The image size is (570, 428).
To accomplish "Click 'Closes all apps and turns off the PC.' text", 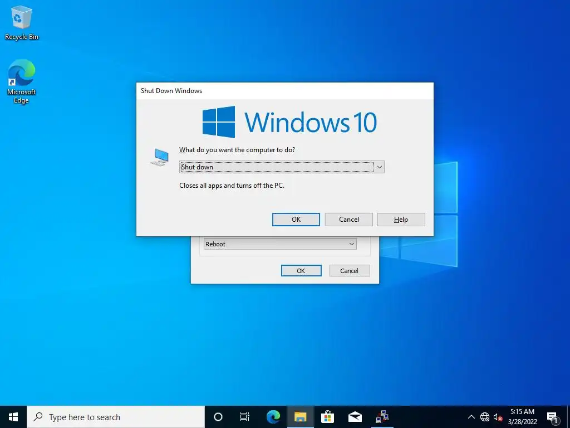I will tap(232, 186).
